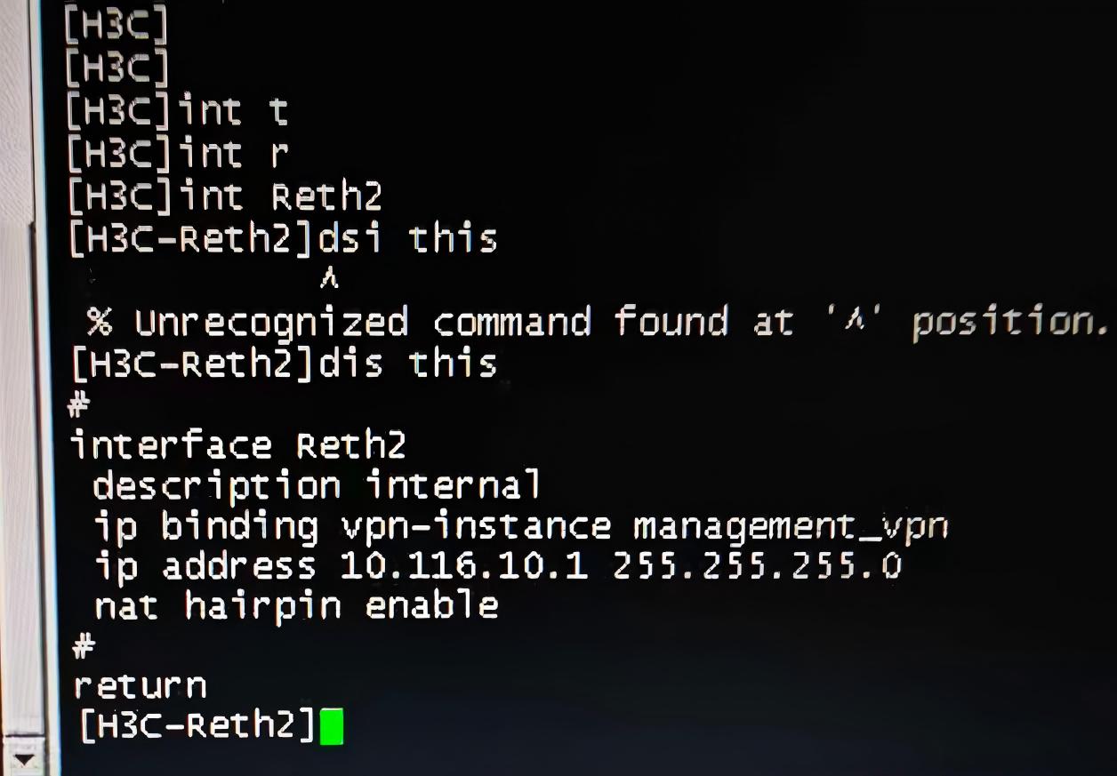1117x776 pixels.
Task: Click the error caret under 'dsi'
Action: tap(329, 280)
